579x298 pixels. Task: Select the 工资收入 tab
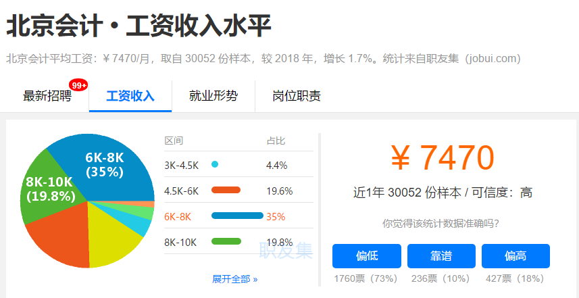(x=130, y=96)
